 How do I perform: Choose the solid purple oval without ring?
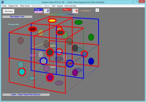tap(75, 73)
